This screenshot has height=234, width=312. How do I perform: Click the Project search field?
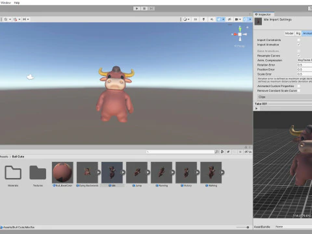[180, 151]
